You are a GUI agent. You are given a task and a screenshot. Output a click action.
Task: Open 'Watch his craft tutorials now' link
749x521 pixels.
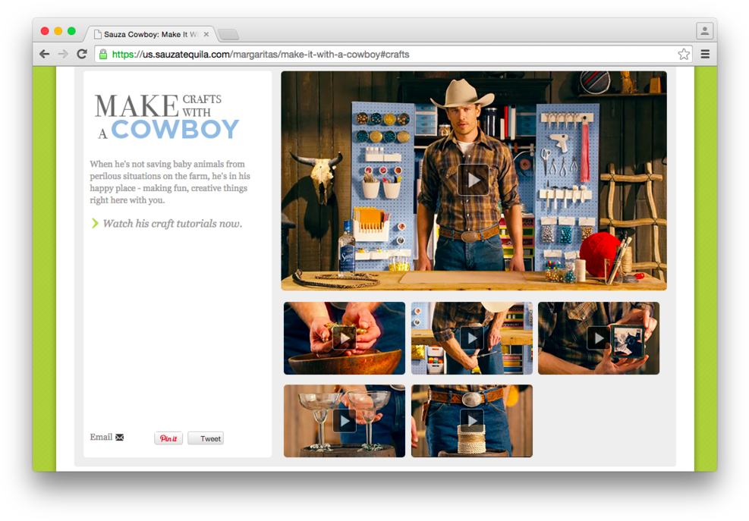click(x=172, y=224)
